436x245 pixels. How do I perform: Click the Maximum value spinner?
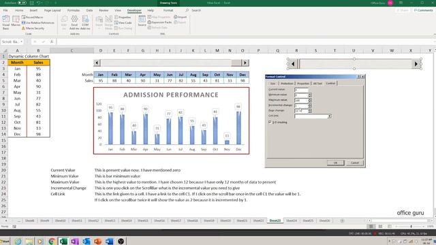pyautogui.click(x=309, y=100)
